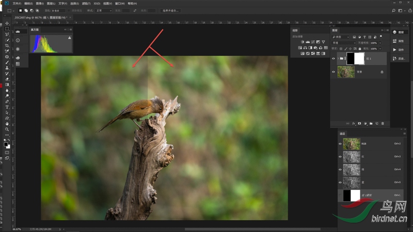Screen dimensions: 413x232
Task: Open the layer blend mode dropdown
Action: pos(343,43)
